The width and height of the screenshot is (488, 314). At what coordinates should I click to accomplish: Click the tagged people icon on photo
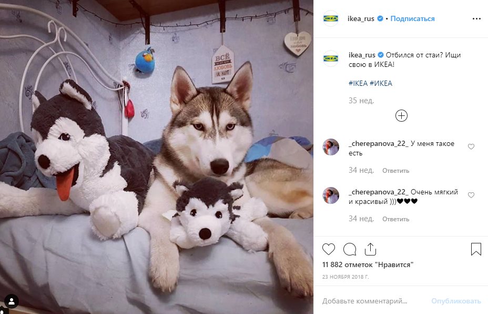click(x=12, y=301)
